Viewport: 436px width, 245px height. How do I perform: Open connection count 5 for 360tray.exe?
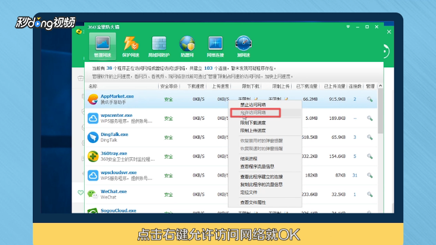[x=355, y=156]
